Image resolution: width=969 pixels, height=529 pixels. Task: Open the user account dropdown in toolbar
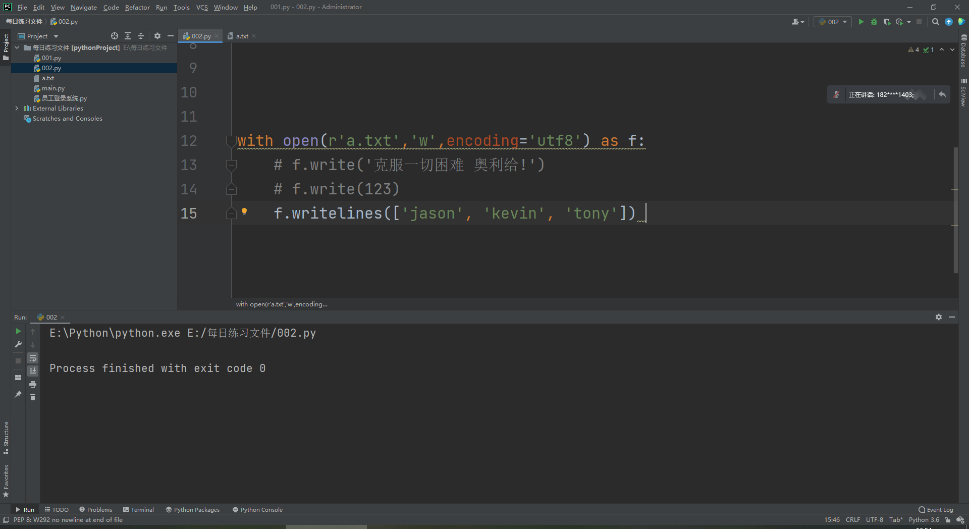click(x=798, y=22)
